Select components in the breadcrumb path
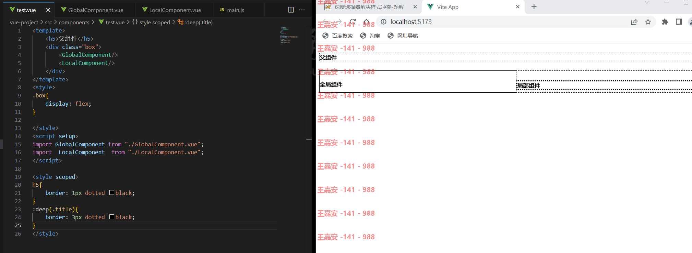Viewport: 692px width, 253px height. coord(74,22)
